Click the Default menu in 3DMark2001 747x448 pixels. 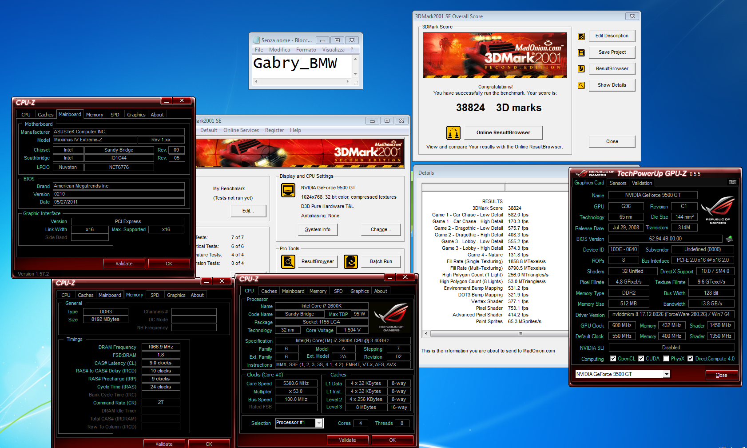[x=209, y=130]
